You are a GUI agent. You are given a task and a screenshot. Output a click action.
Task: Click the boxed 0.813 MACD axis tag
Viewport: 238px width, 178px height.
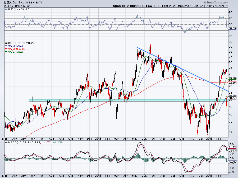232,151
